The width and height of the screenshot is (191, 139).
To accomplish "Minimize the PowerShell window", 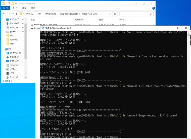I will coord(171,28).
